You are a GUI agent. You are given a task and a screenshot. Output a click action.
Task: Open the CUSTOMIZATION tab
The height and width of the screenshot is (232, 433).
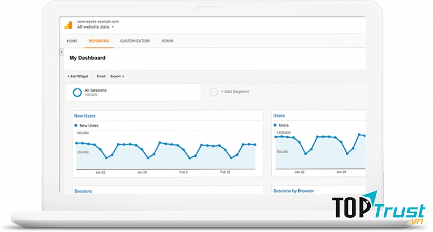pos(135,41)
